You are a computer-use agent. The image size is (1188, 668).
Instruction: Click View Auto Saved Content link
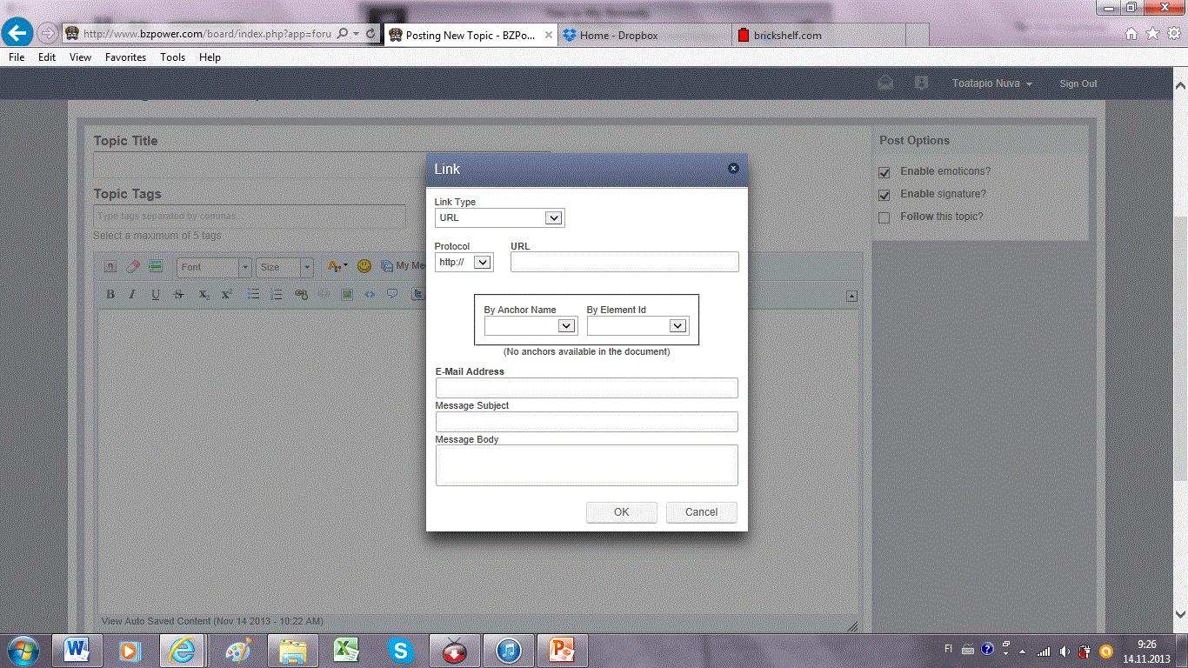pos(212,621)
